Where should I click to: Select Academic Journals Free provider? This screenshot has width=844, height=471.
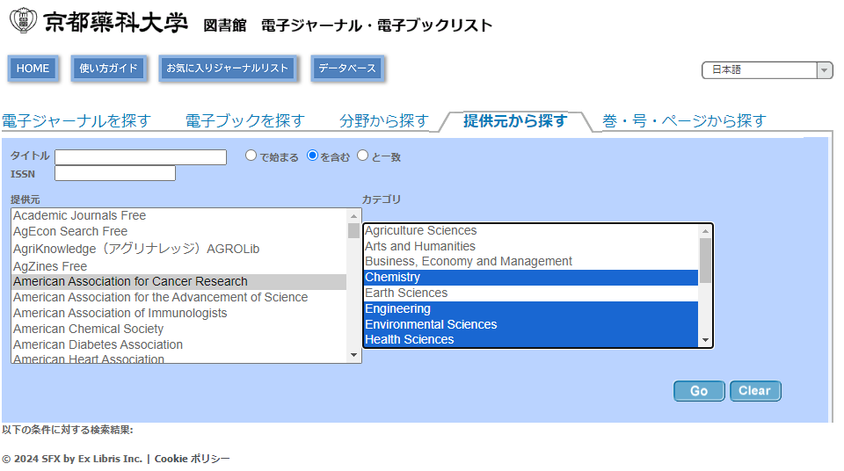click(x=179, y=215)
